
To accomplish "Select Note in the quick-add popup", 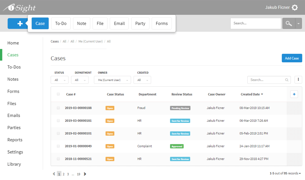I will click(x=82, y=23).
